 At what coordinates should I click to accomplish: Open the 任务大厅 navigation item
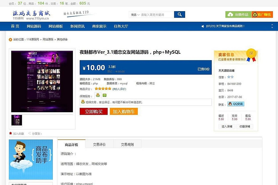tap(121, 27)
